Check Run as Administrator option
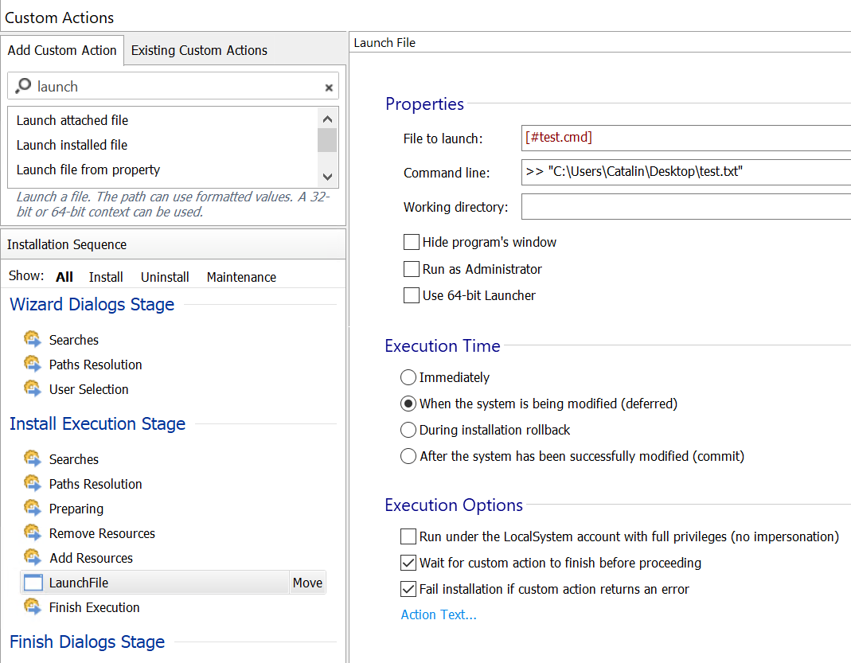851x663 pixels. tap(412, 269)
